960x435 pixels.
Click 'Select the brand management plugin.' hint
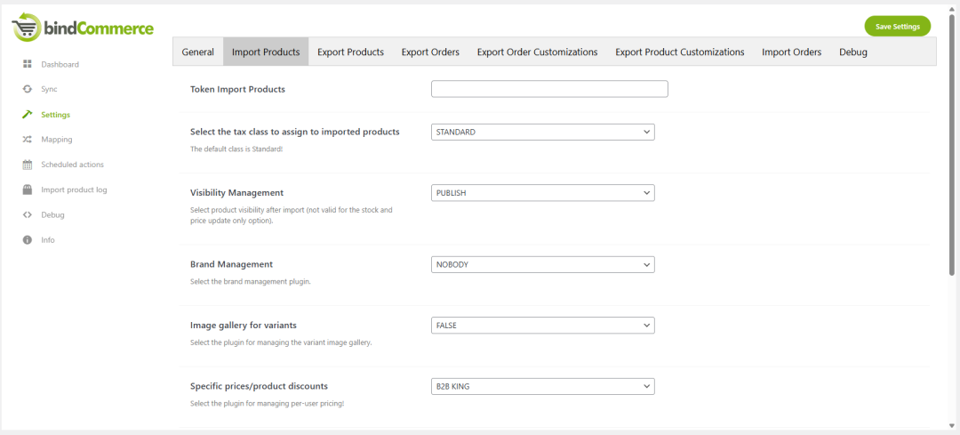[251, 282]
